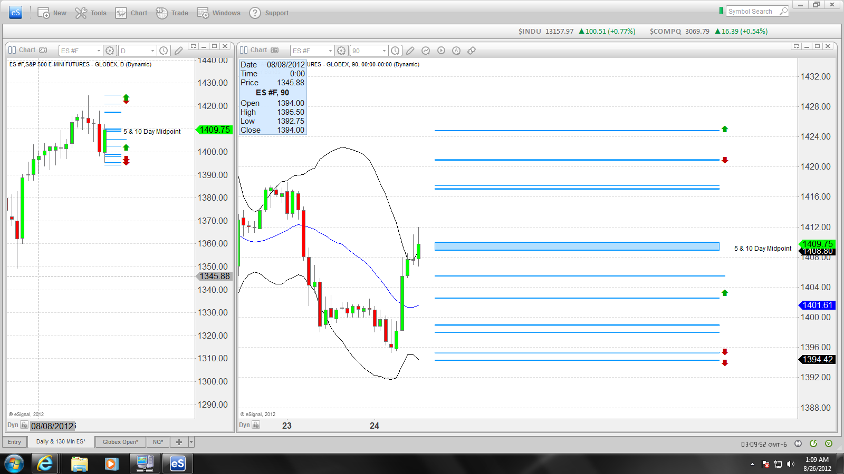Screen dimensions: 844x474
Task: Launch Internet Explorer from taskbar
Action: (x=45, y=463)
